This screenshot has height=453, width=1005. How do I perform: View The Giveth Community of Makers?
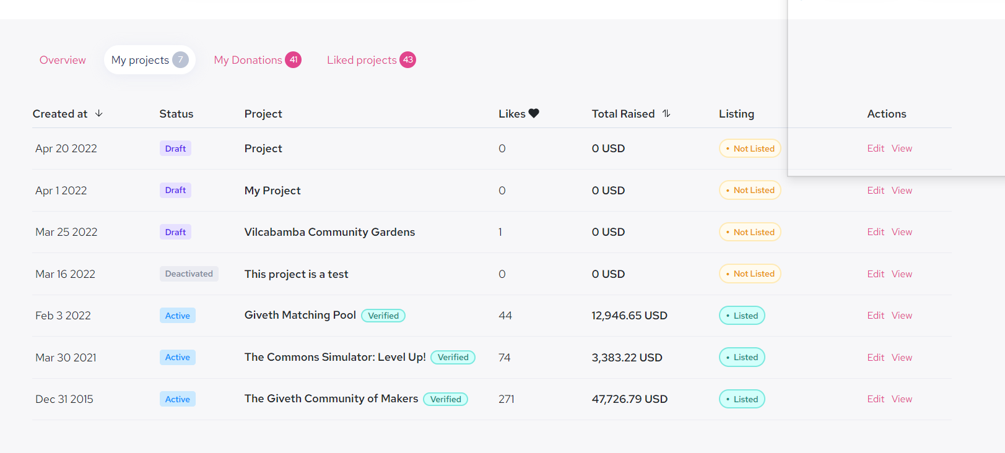(x=902, y=399)
